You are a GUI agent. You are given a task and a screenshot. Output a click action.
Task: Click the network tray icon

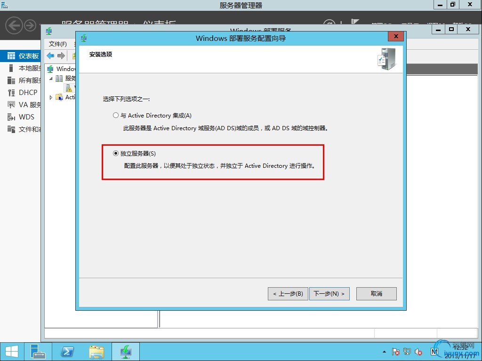click(x=407, y=352)
